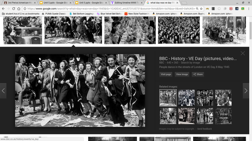The width and height of the screenshot is (252, 141).
Task: Click the Visit page button
Action: pos(166,74)
